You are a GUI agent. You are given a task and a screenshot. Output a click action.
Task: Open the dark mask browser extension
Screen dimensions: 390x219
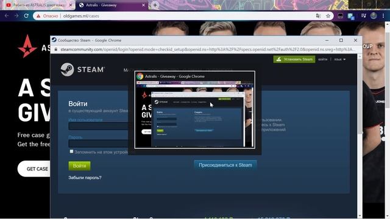340,16
